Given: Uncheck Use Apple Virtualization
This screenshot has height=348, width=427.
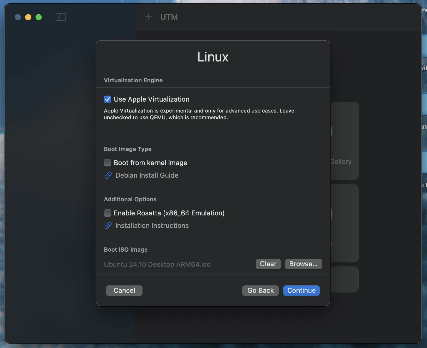Looking at the screenshot, I should pos(108,99).
